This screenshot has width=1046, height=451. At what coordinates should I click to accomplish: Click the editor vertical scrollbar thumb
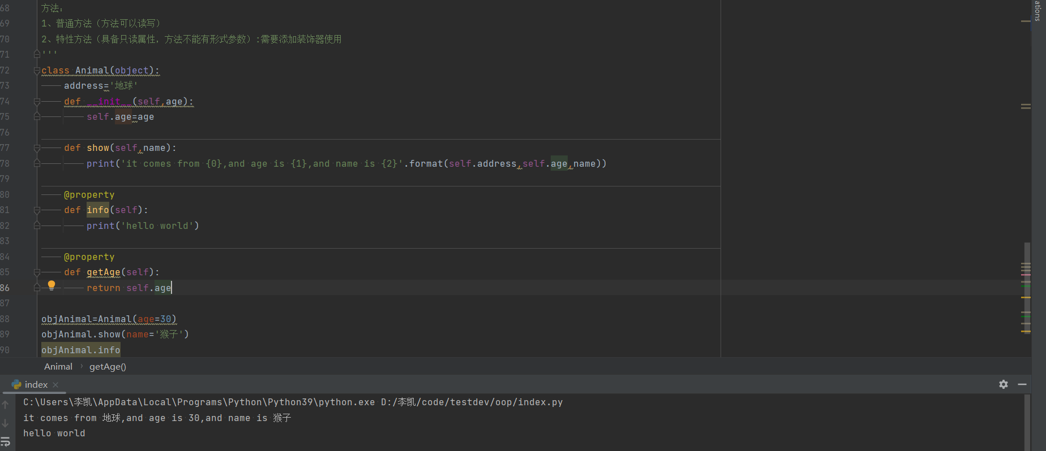1027,288
